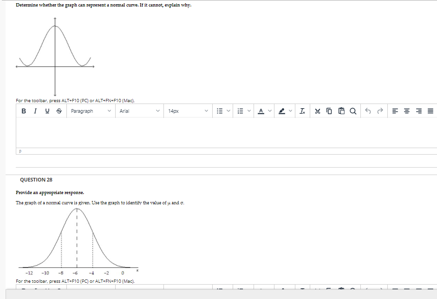Apply right text alignment
The height and width of the screenshot is (299, 437).
[418, 111]
